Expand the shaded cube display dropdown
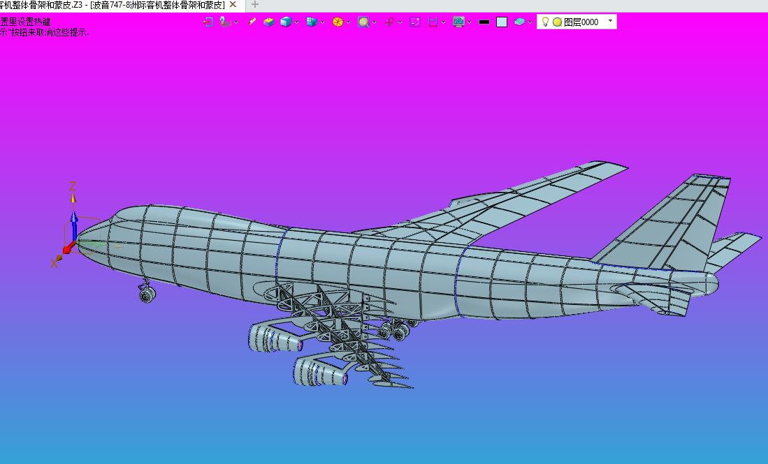768x464 pixels. pos(297,22)
